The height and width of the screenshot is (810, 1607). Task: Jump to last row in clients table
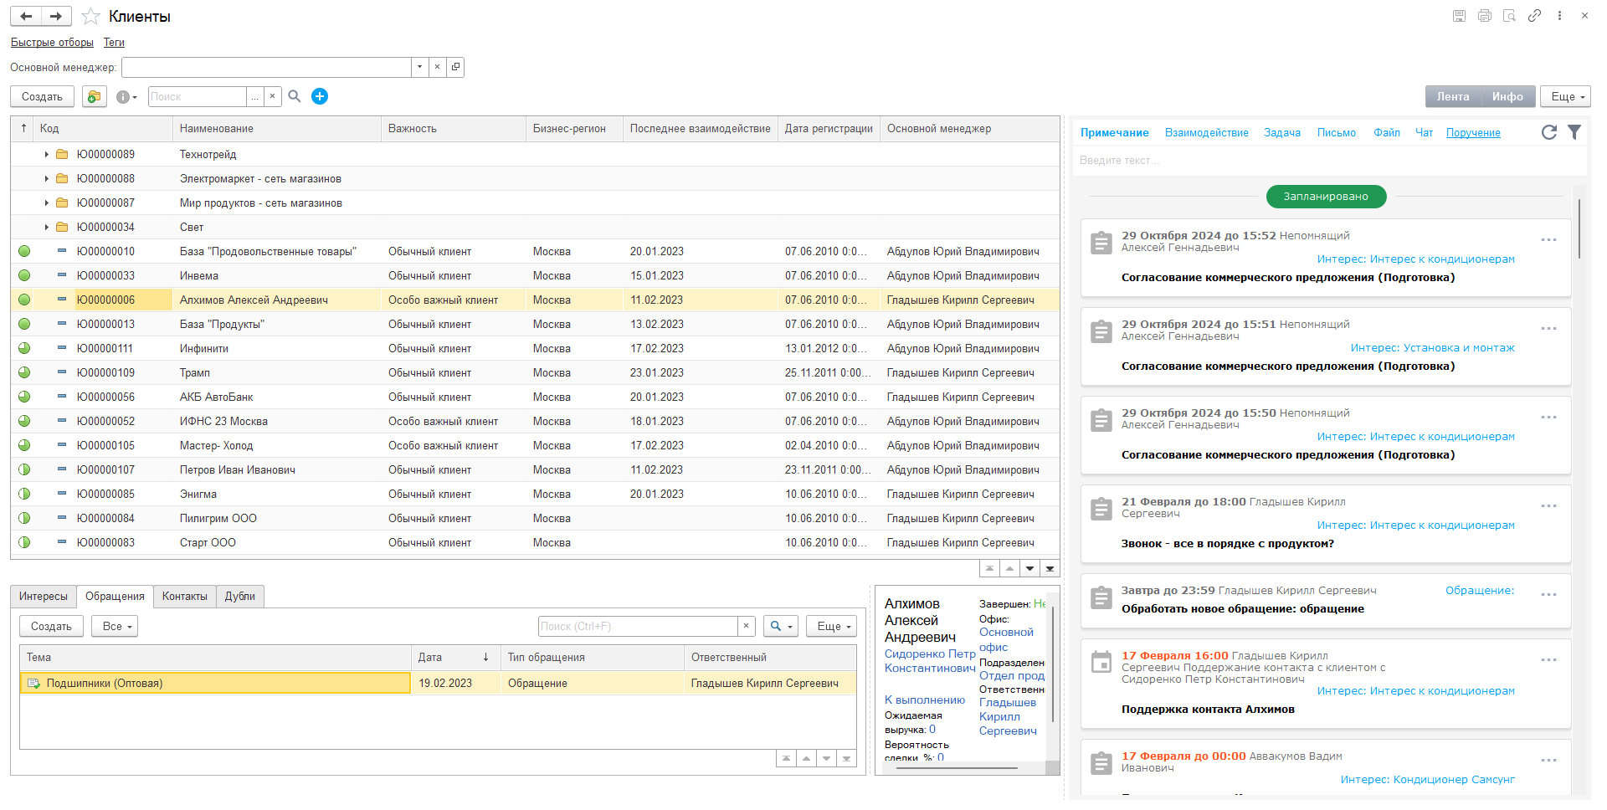click(1050, 569)
